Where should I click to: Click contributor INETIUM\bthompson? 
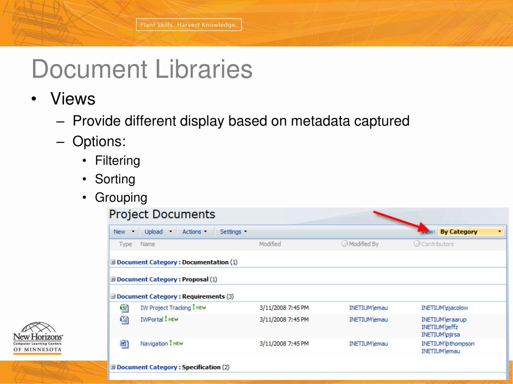pos(447,343)
